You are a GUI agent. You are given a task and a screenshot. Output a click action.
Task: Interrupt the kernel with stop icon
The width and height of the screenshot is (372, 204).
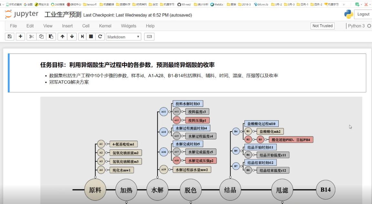(91, 37)
